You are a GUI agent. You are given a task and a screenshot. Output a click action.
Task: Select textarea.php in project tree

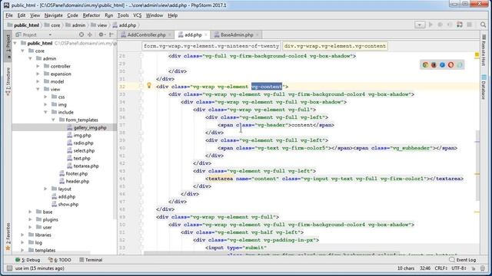(83, 166)
